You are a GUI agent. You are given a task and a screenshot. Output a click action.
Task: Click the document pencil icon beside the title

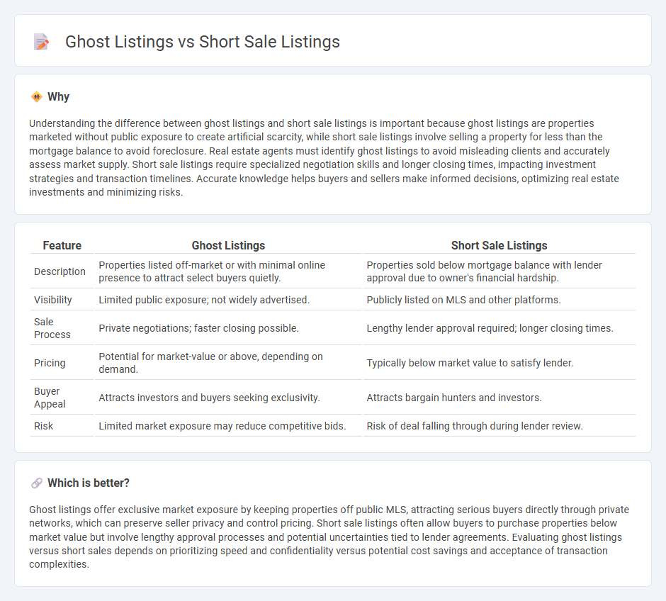[41, 42]
